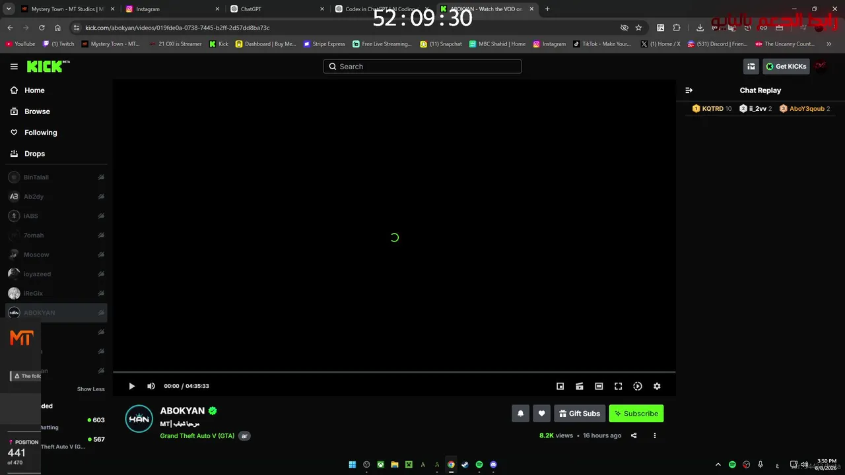Click into the Kick search field
The height and width of the screenshot is (475, 845).
422,67
